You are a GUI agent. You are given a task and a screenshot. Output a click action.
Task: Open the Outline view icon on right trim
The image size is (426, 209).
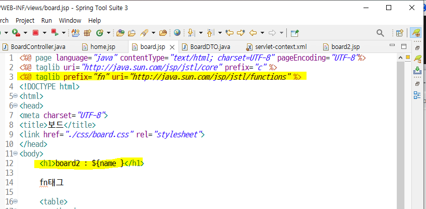pyautogui.click(x=417, y=95)
